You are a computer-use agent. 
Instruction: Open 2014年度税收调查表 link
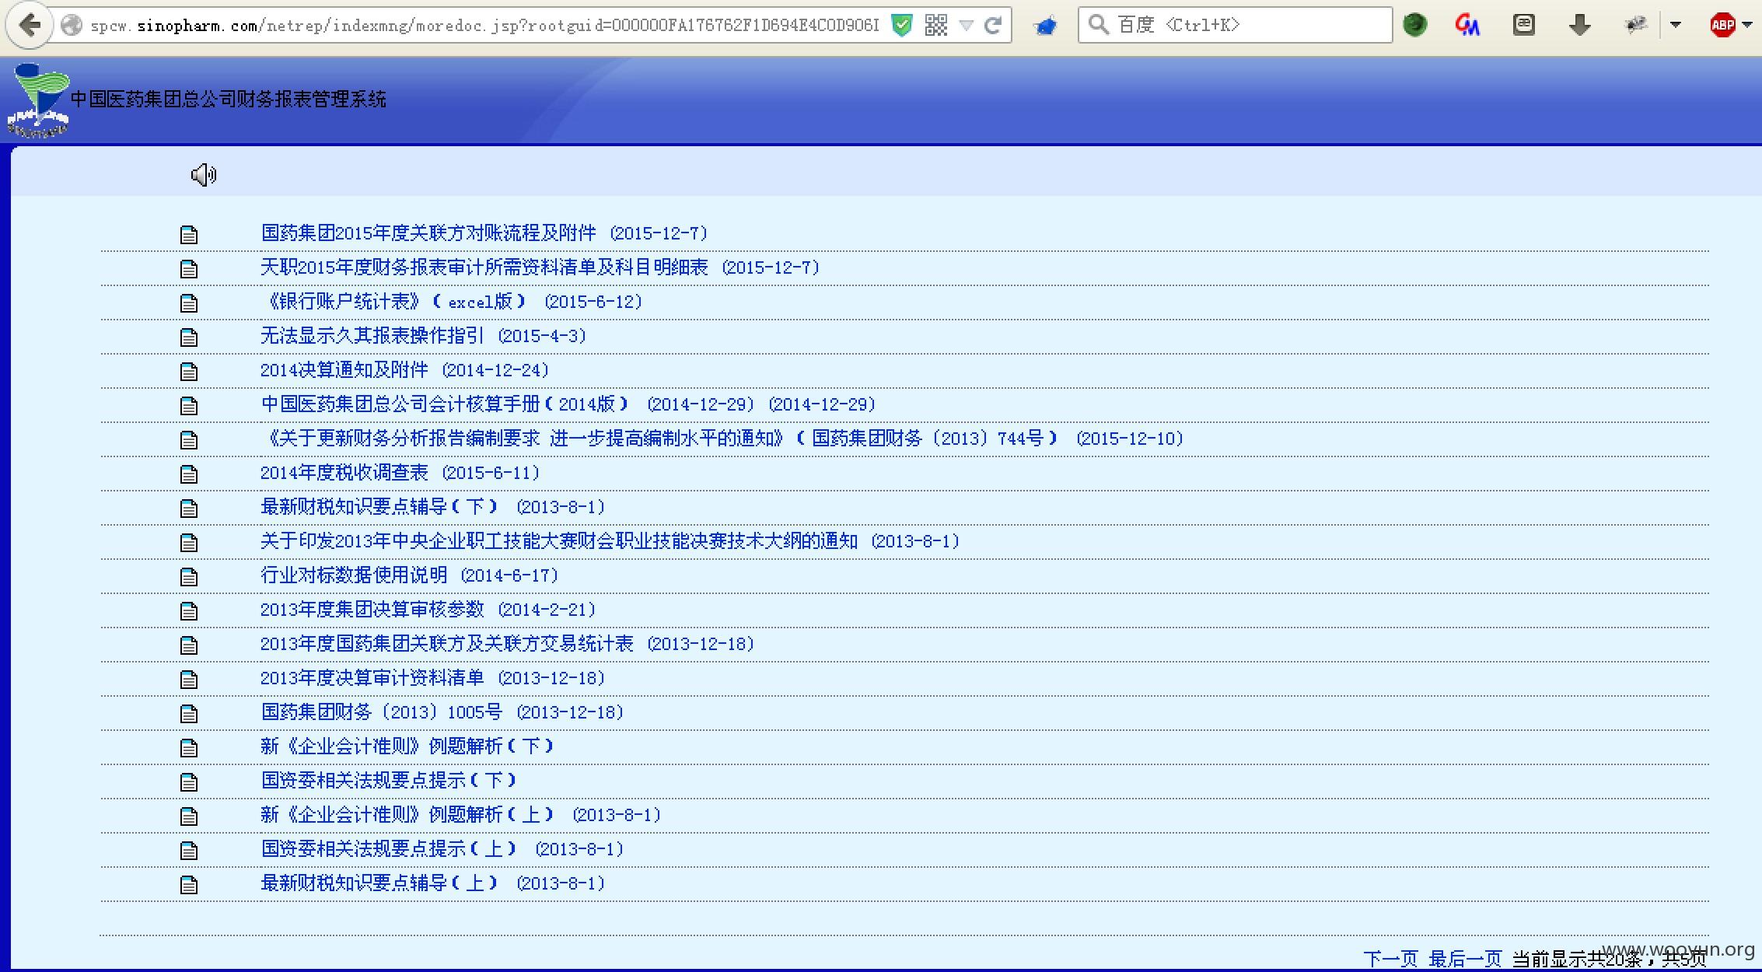click(400, 472)
